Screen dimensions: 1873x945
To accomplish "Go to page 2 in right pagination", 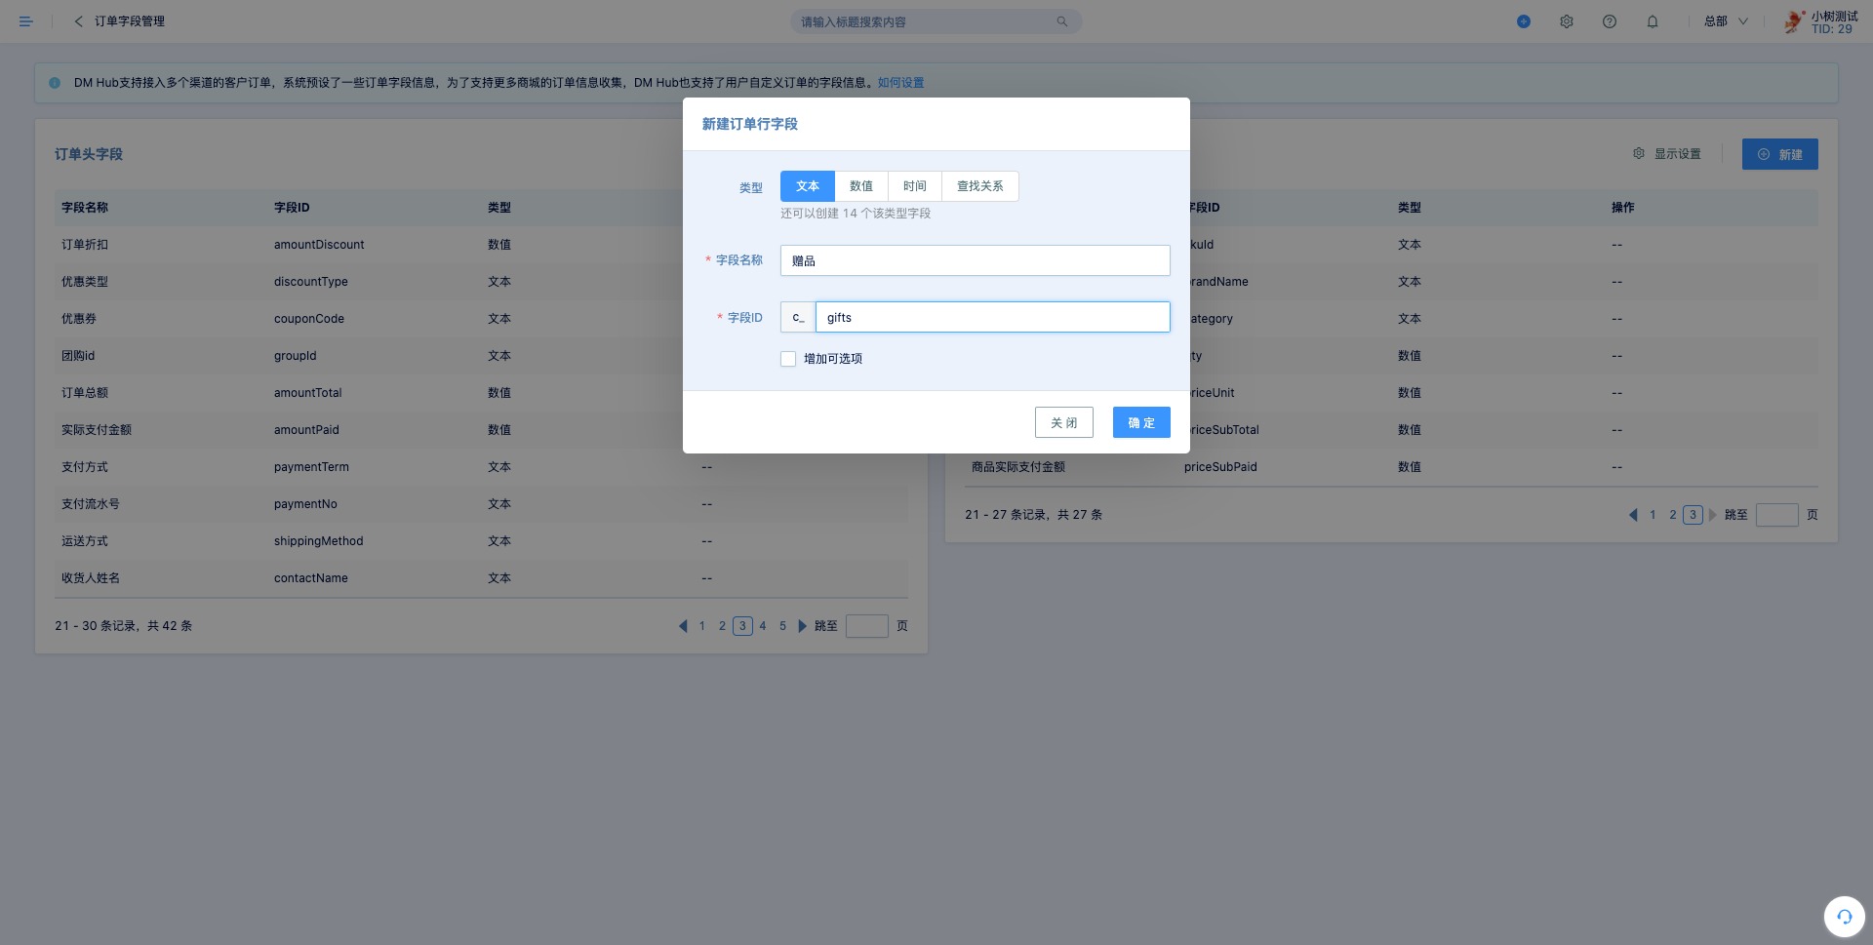I will 1673,515.
